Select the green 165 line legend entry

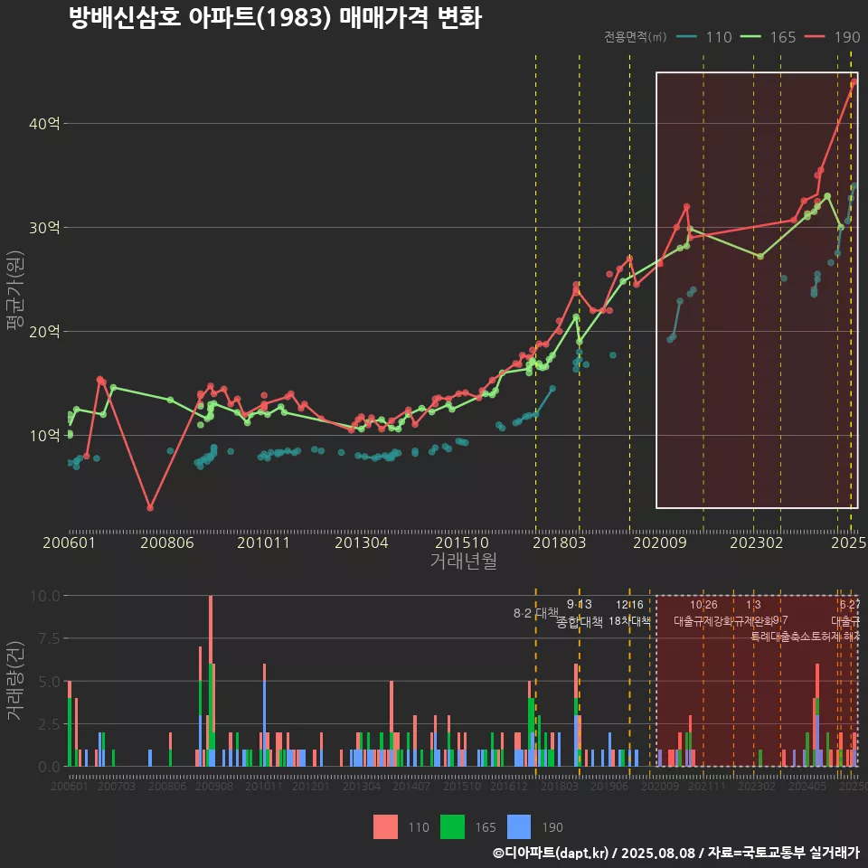[x=769, y=37]
